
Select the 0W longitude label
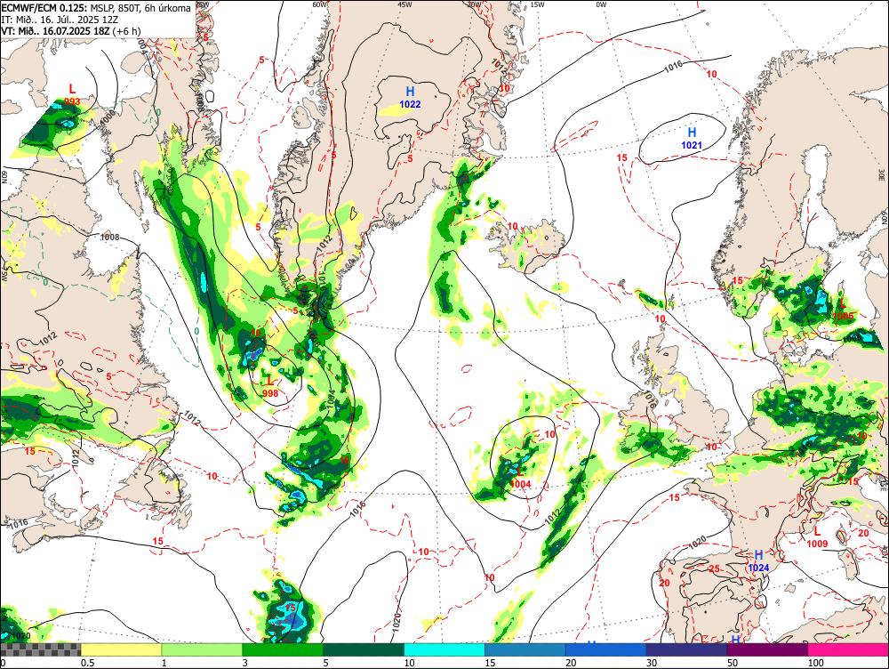click(601, 4)
